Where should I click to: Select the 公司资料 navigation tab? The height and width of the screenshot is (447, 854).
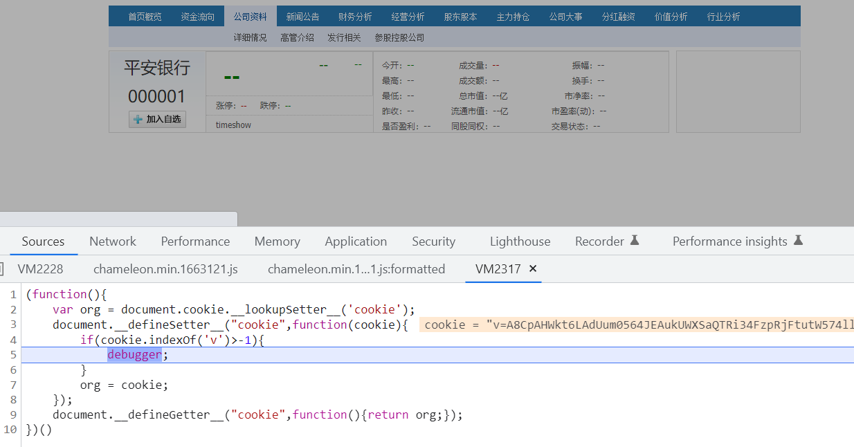tap(250, 17)
